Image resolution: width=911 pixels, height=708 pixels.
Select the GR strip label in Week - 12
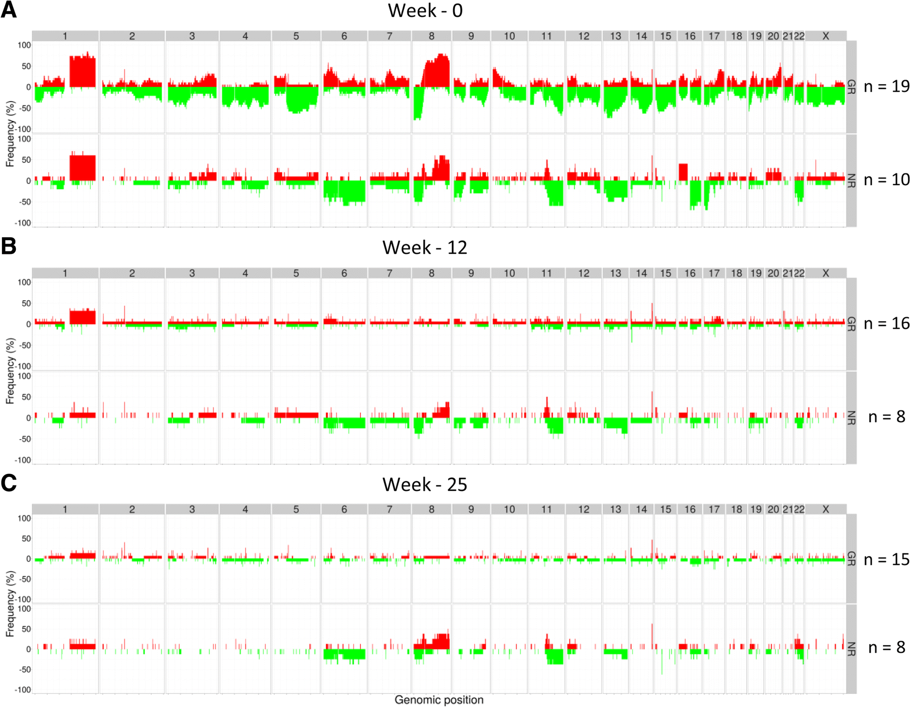(x=852, y=324)
